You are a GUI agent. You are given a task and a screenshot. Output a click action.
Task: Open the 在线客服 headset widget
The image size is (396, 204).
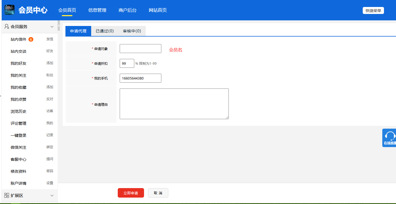[x=389, y=138]
